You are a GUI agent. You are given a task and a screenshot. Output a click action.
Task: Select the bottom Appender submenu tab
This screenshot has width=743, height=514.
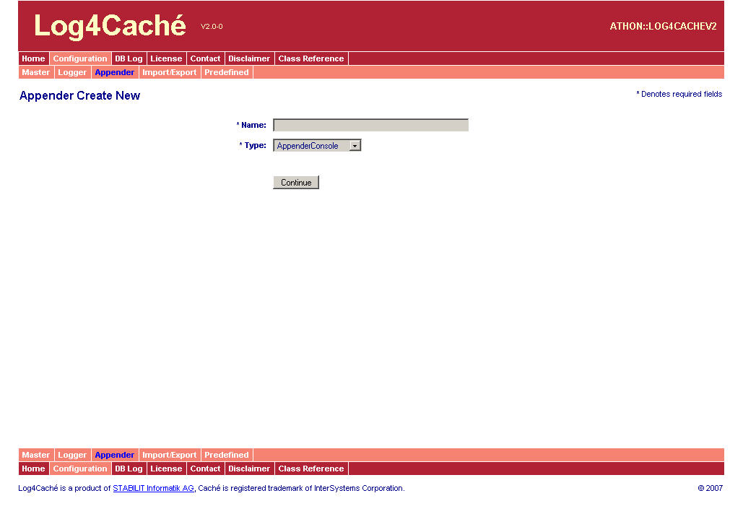[115, 455]
